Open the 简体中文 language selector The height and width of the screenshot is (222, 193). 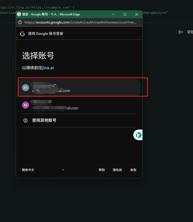click(28, 170)
